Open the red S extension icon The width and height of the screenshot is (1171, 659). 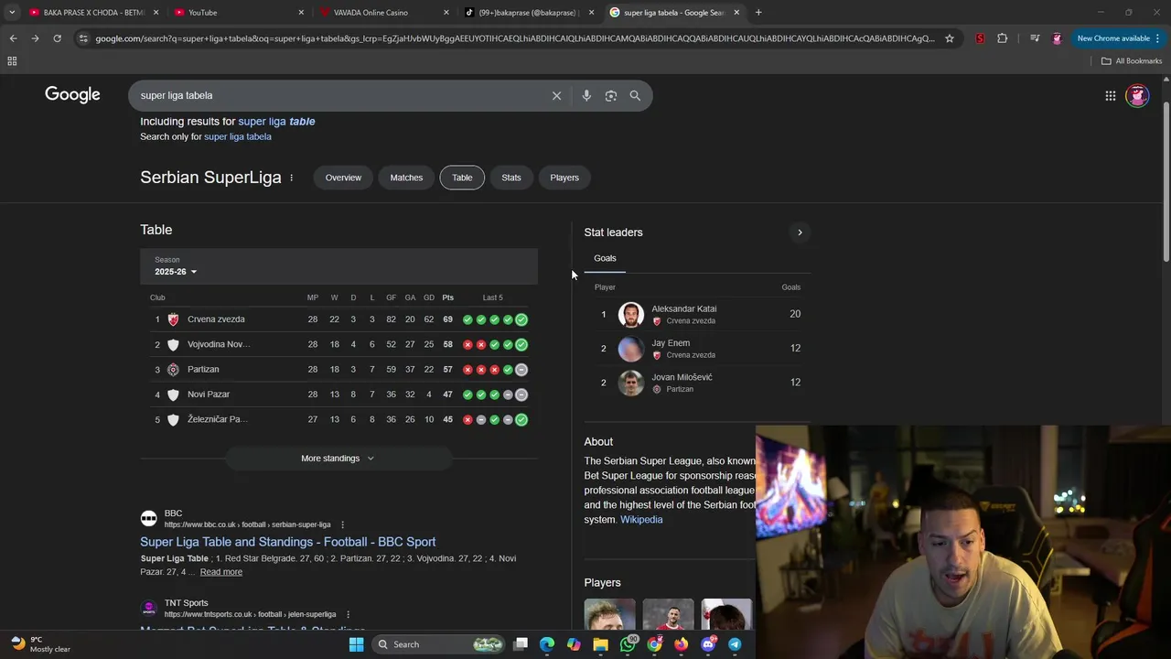pyautogui.click(x=980, y=38)
